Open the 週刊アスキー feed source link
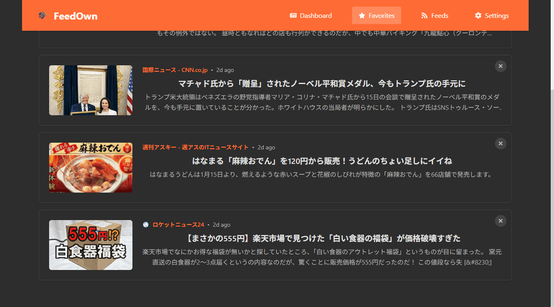The width and height of the screenshot is (554, 307). (x=196, y=147)
